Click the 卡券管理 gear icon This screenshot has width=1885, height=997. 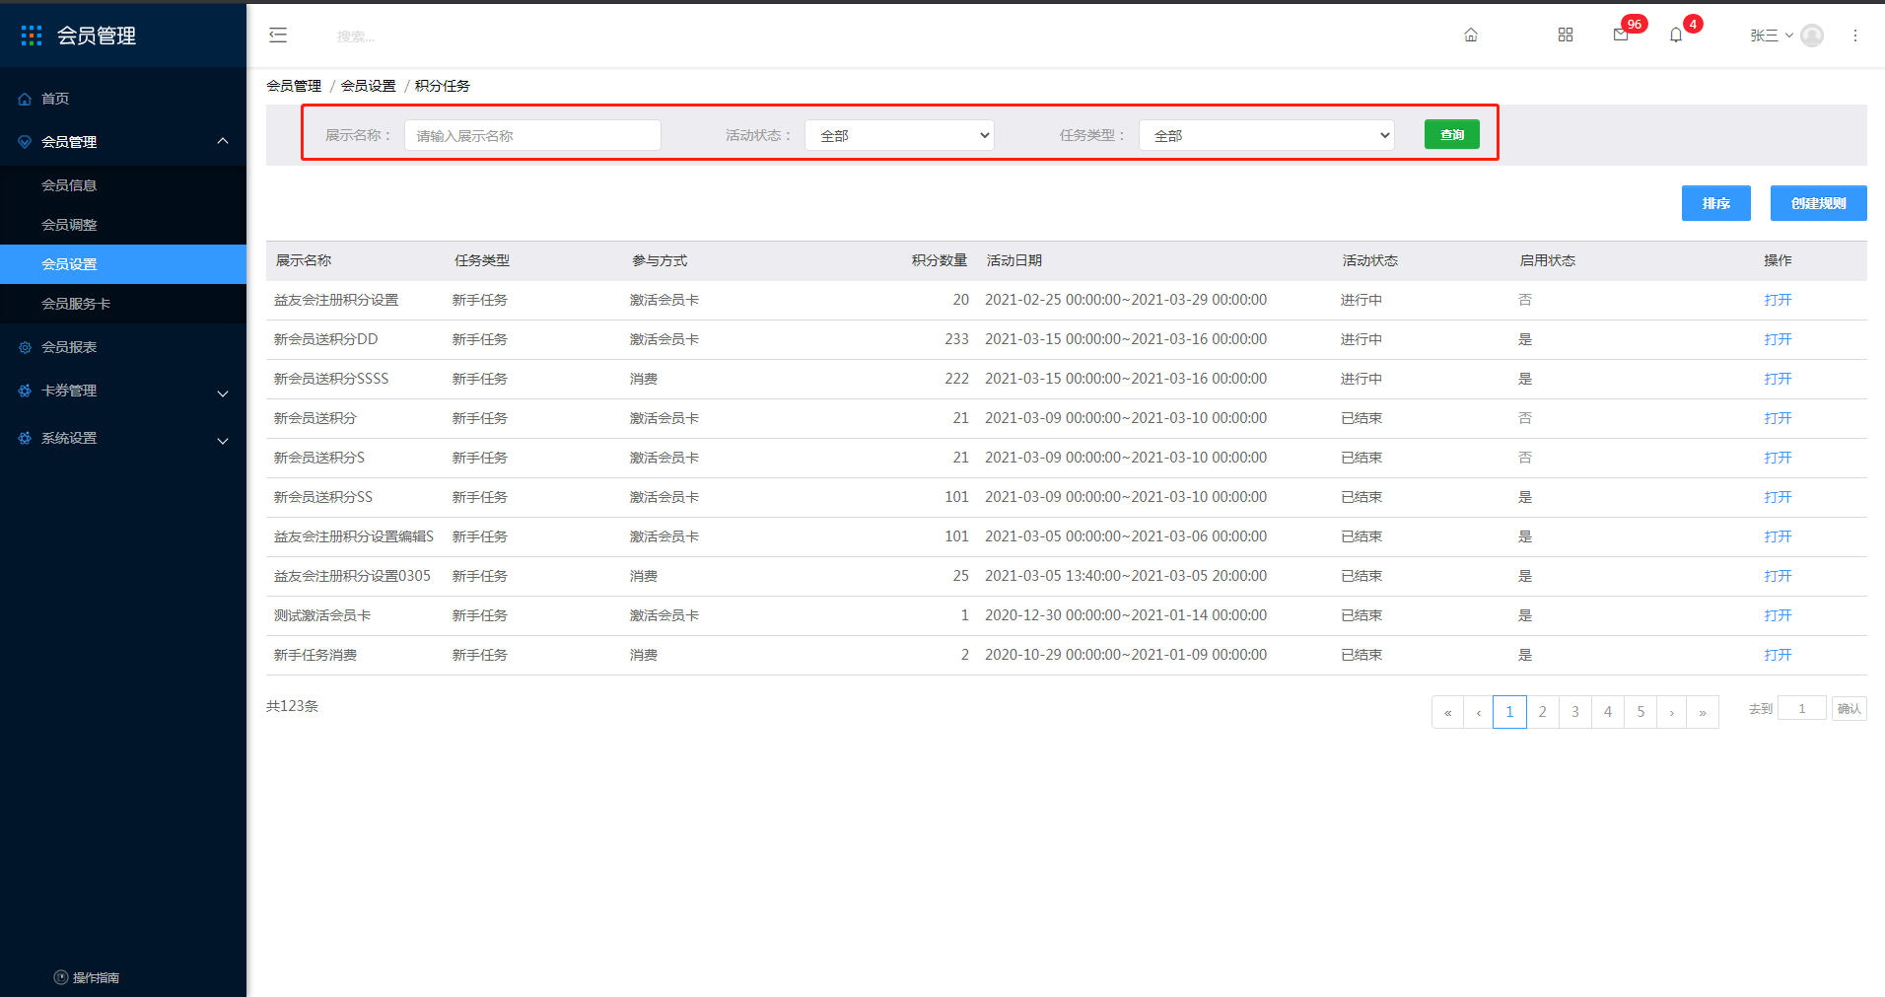25,391
